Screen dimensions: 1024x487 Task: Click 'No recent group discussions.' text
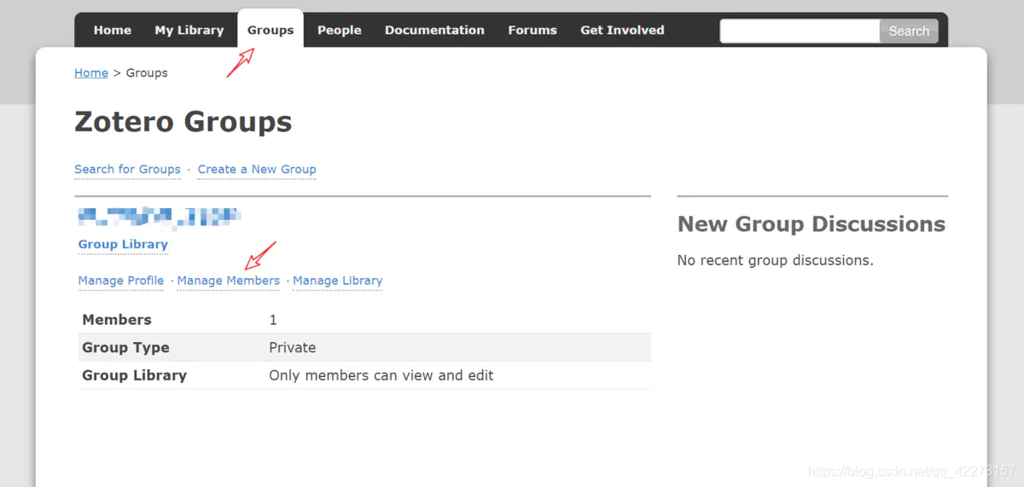776,260
